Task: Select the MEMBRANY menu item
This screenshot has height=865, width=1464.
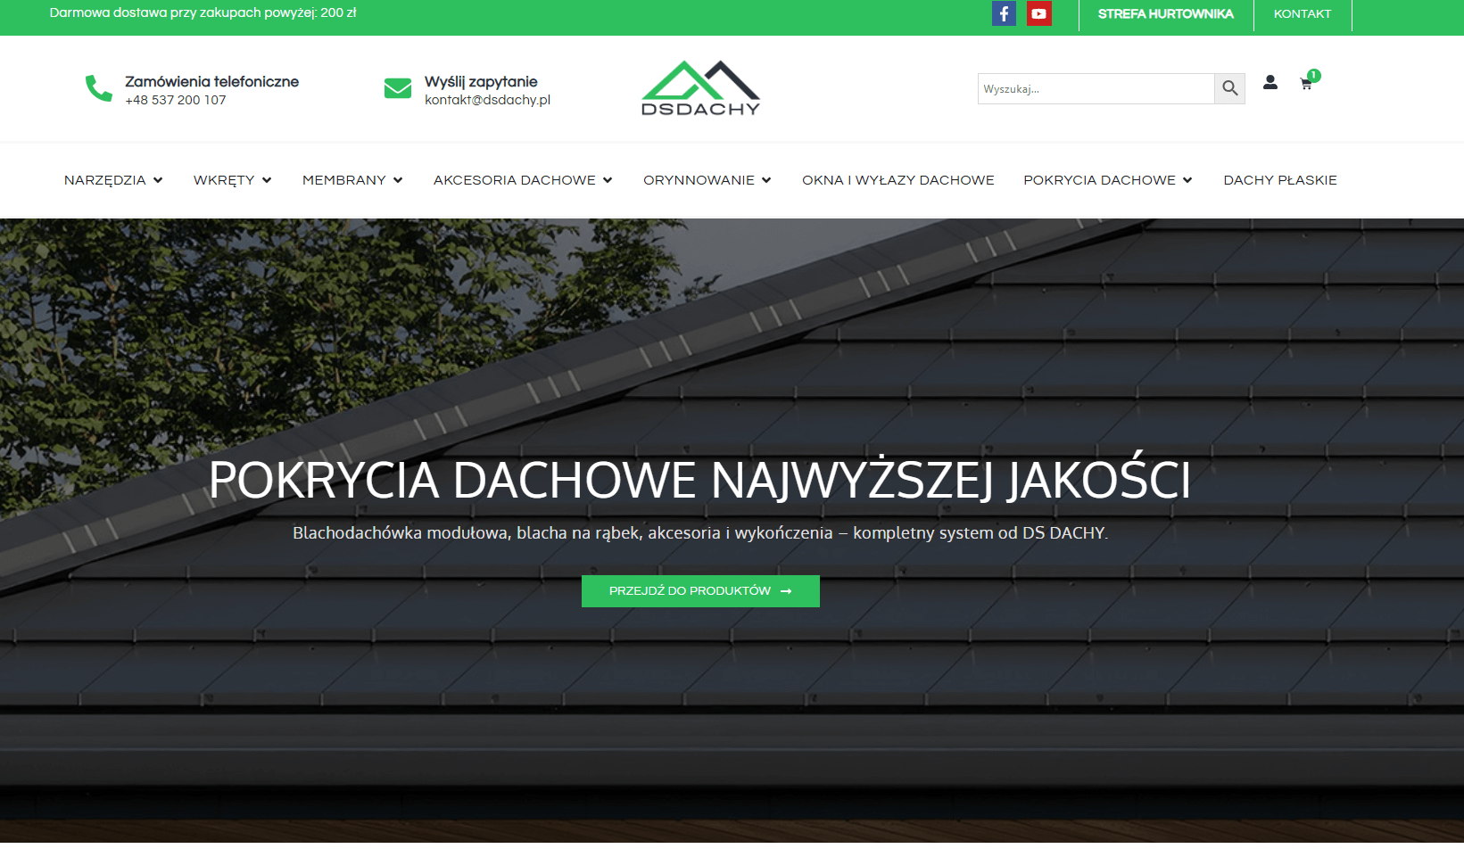Action: click(352, 180)
